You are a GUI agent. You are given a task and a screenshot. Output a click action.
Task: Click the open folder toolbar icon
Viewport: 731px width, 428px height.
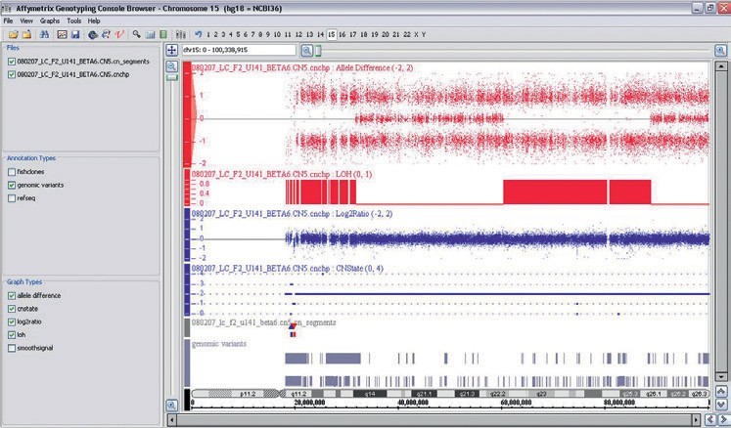[14, 34]
